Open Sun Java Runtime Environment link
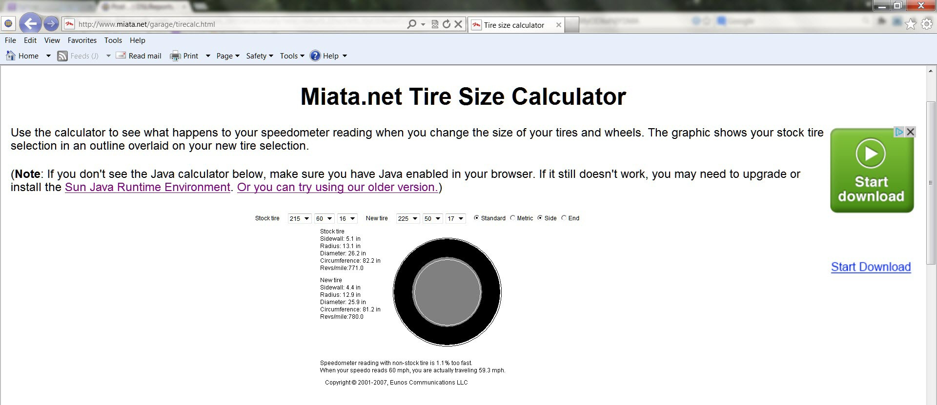 click(147, 187)
